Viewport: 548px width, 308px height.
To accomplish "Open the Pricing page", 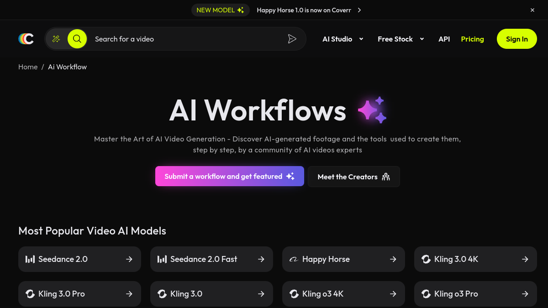I will click(473, 39).
